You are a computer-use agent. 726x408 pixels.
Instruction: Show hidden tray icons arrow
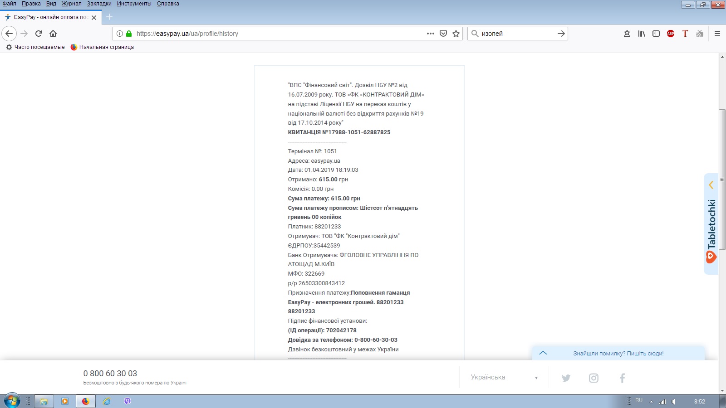point(651,402)
